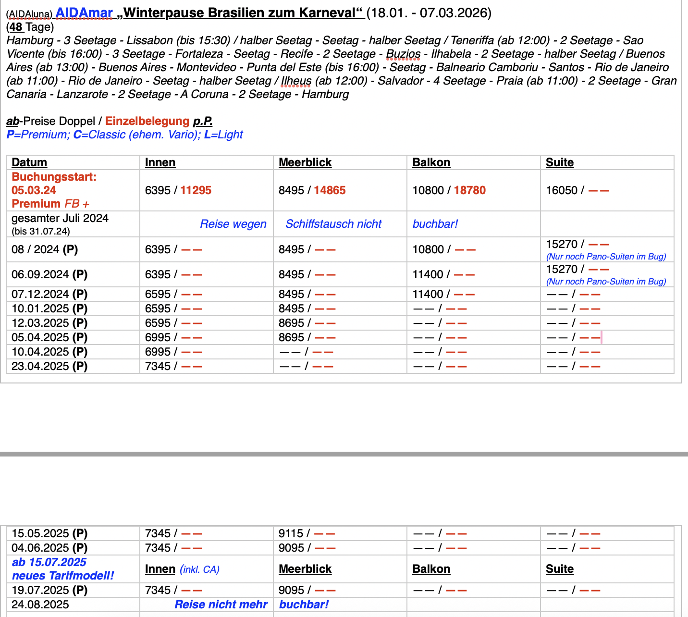Click the red single price 18780

coord(469,190)
